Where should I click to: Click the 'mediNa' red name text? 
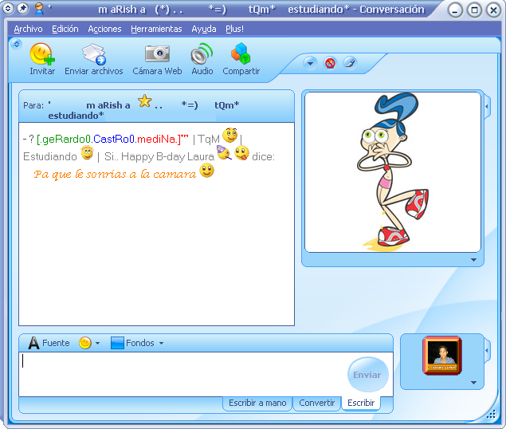point(156,140)
